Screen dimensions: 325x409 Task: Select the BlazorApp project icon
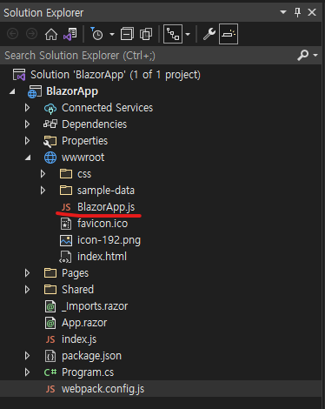pos(35,91)
